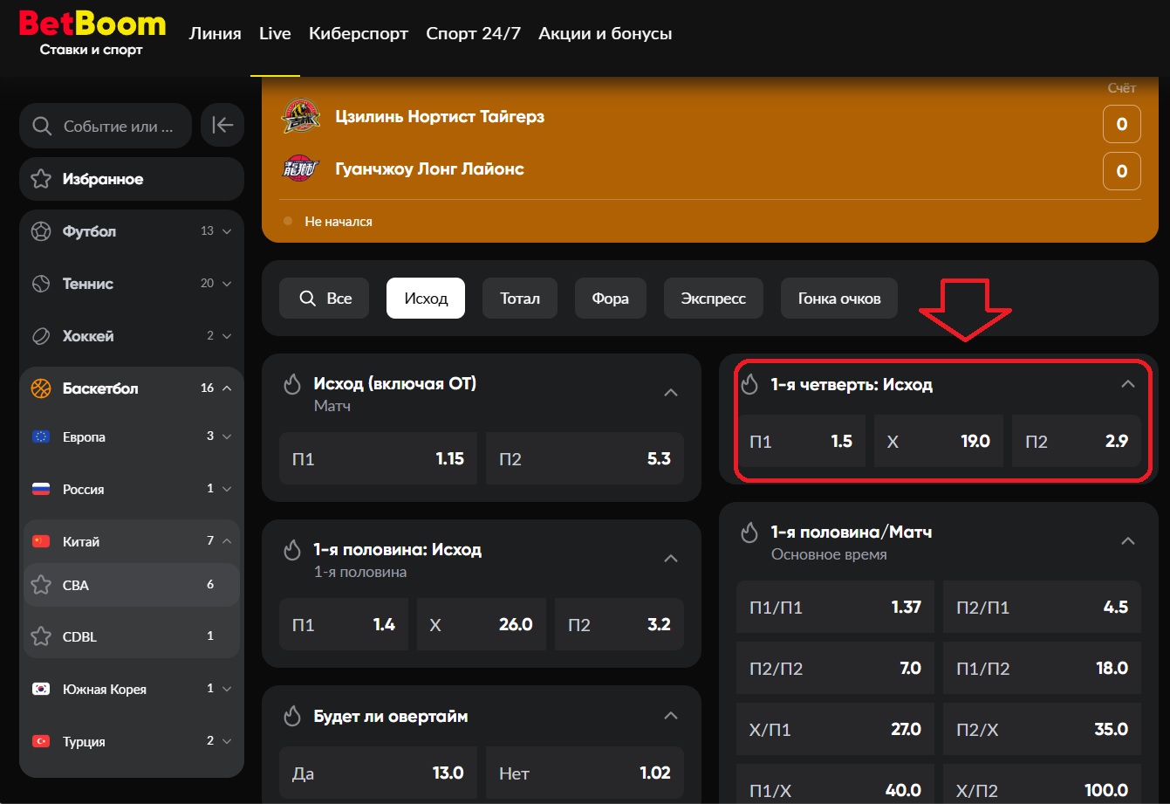
Task: Collapse the Будет ли овертайм market
Action: pos(671,716)
